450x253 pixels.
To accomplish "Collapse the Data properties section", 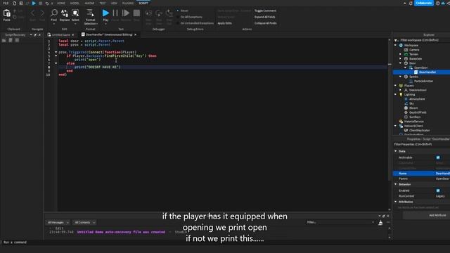I will pyautogui.click(x=396, y=151).
